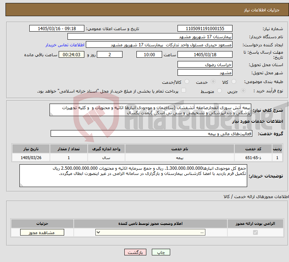Click the buyer notes text area
This screenshot has width=289, height=262.
coord(133,176)
